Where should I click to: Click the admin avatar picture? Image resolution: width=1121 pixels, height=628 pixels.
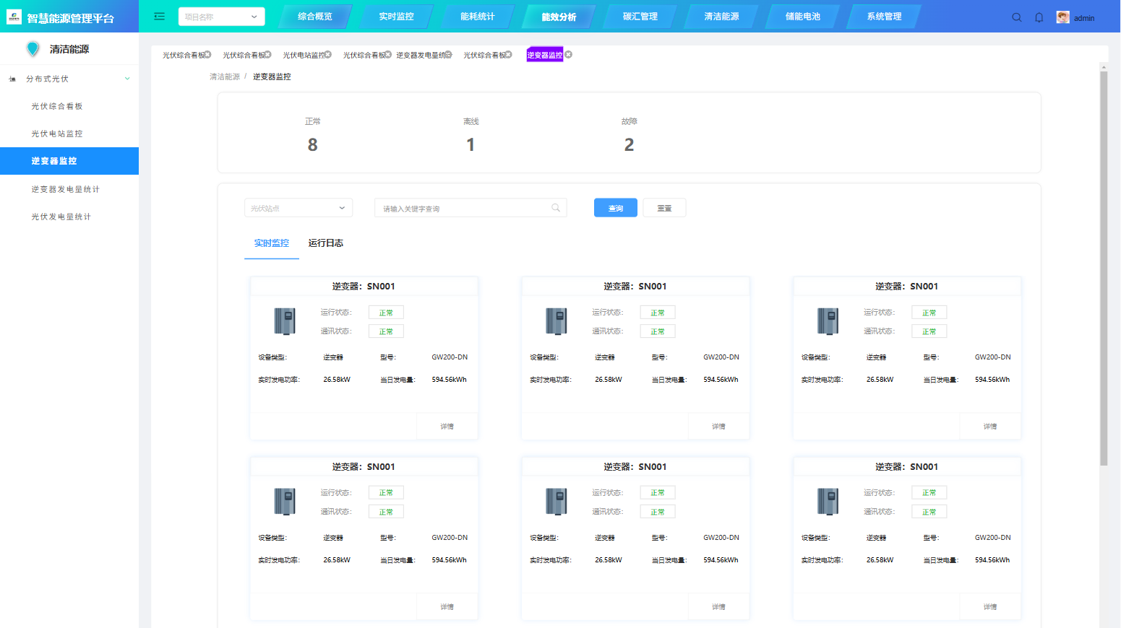(x=1062, y=17)
